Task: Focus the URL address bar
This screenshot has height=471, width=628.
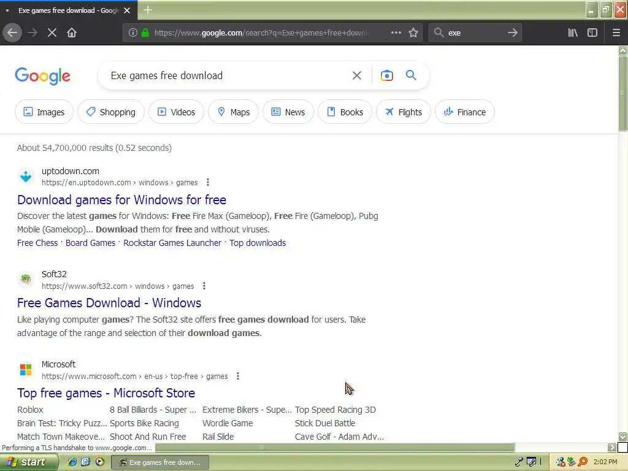Action: click(x=260, y=33)
